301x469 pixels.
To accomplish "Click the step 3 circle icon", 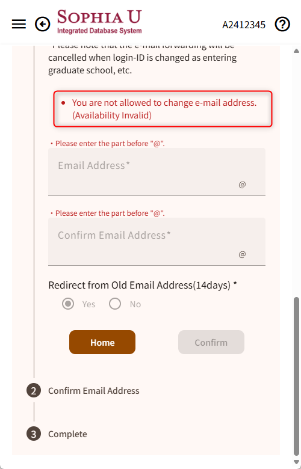I will (34, 434).
